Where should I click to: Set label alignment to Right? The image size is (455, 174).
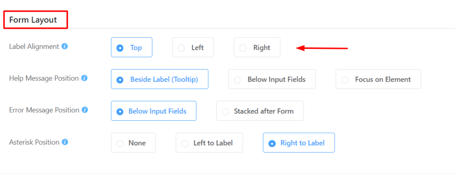click(x=257, y=47)
